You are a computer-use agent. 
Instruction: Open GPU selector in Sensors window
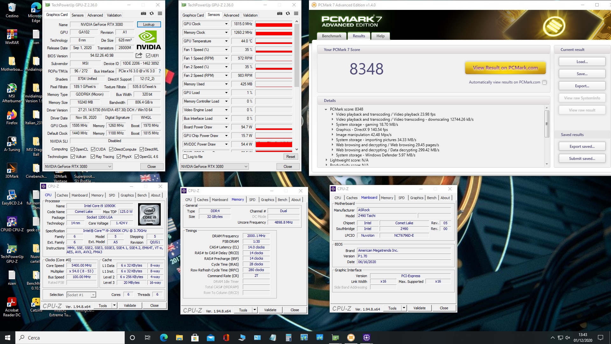[x=214, y=166]
